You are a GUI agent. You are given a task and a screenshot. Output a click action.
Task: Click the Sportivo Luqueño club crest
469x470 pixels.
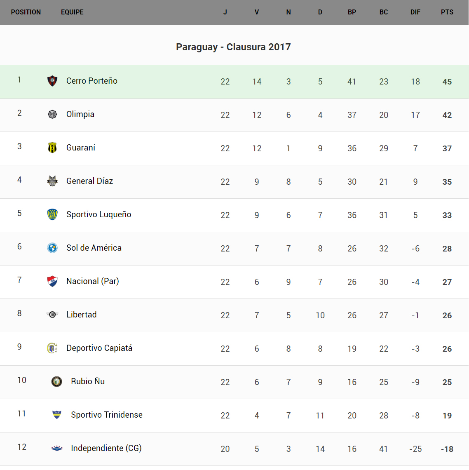[x=52, y=214]
